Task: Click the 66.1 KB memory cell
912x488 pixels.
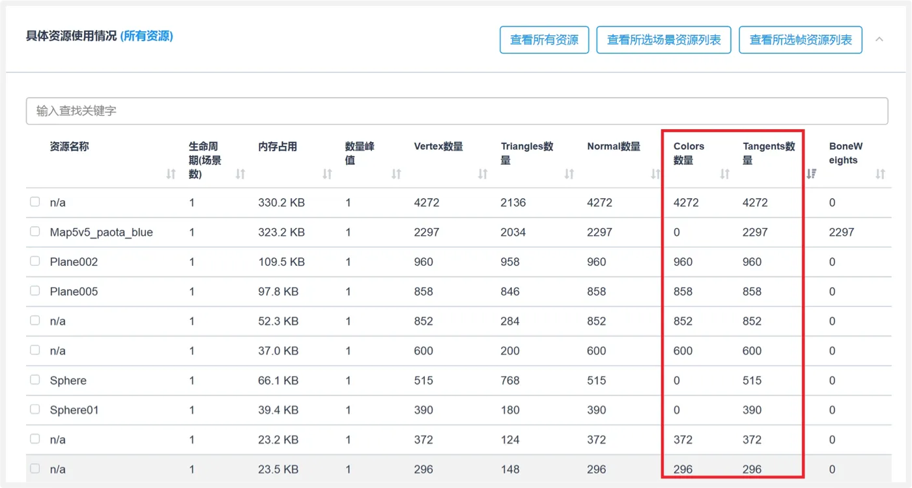Action: [278, 380]
